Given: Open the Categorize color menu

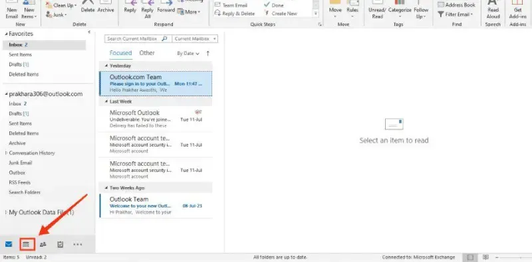Looking at the screenshot, I should coord(400,10).
